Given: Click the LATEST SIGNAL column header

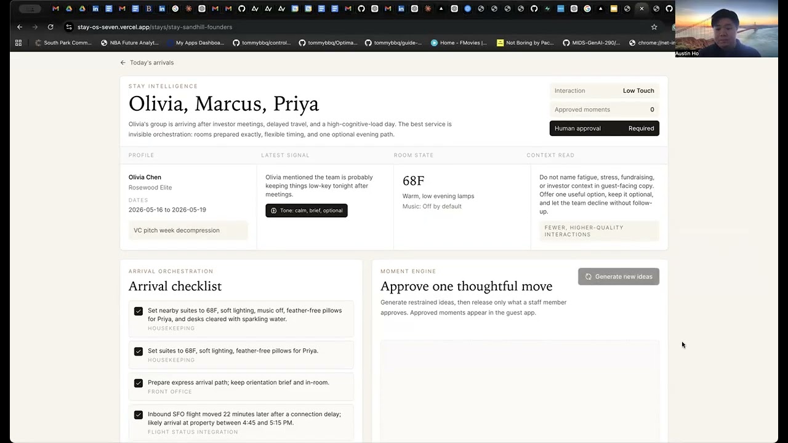Looking at the screenshot, I should 285,155.
